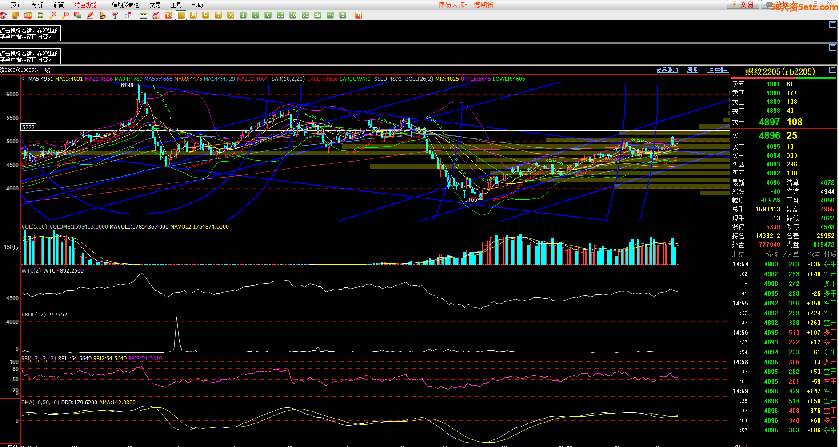Zoom in with the plus magnifier icon

coord(53,15)
